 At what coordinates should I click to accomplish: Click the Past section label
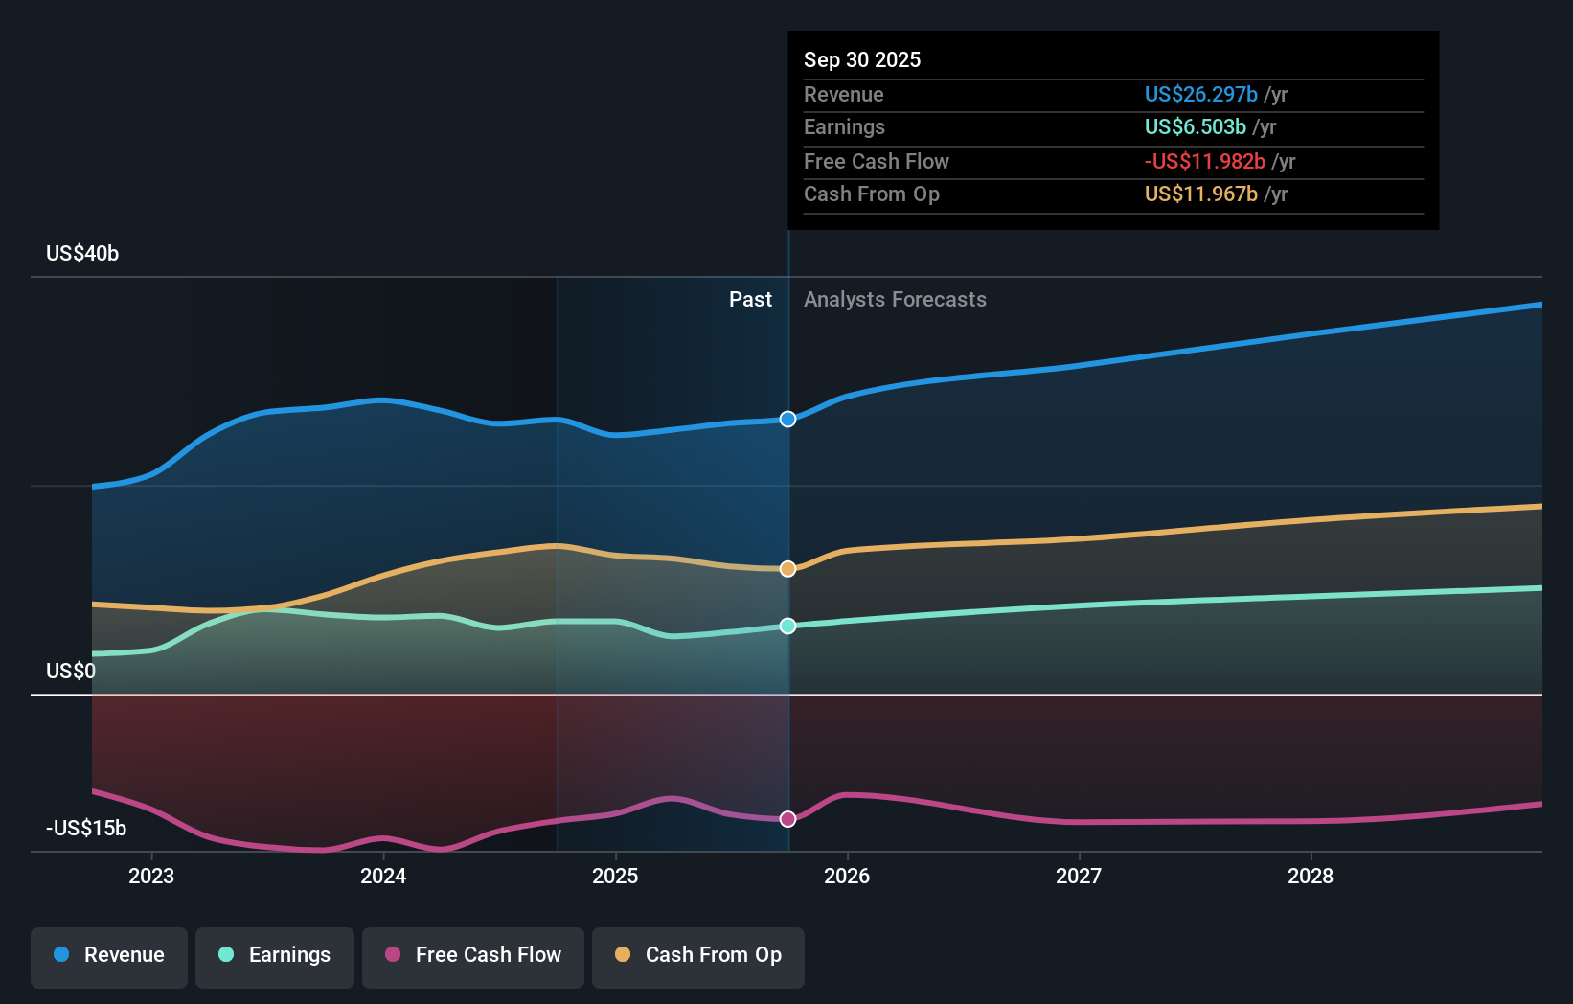click(750, 300)
